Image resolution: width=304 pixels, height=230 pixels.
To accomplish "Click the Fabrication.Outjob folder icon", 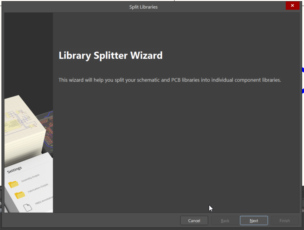I will click(x=19, y=194).
